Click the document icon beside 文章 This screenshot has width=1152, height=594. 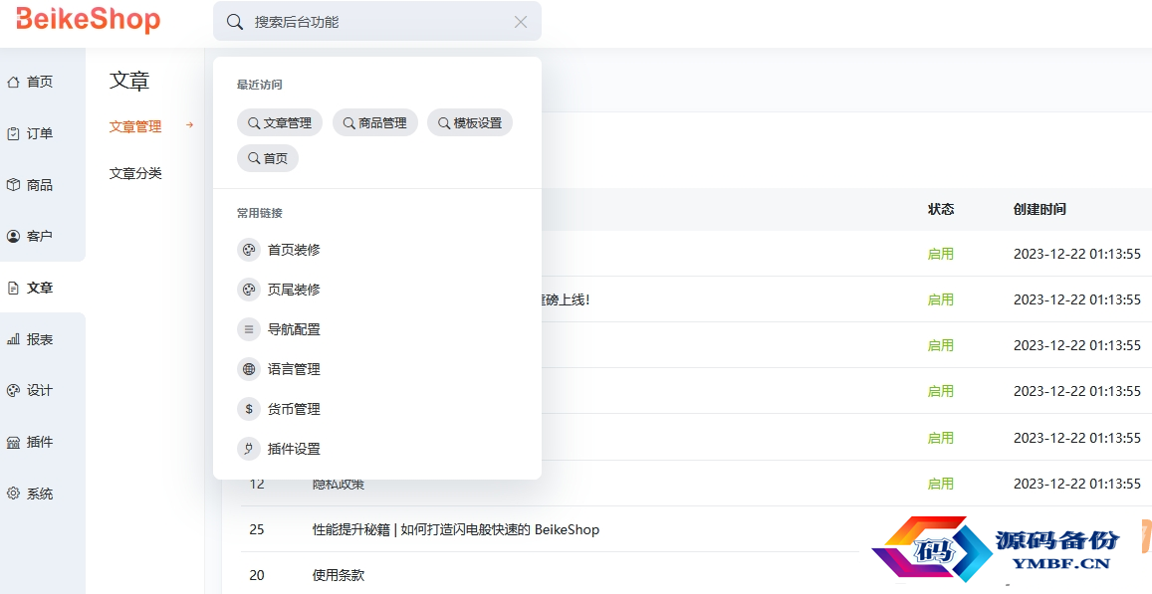(13, 288)
